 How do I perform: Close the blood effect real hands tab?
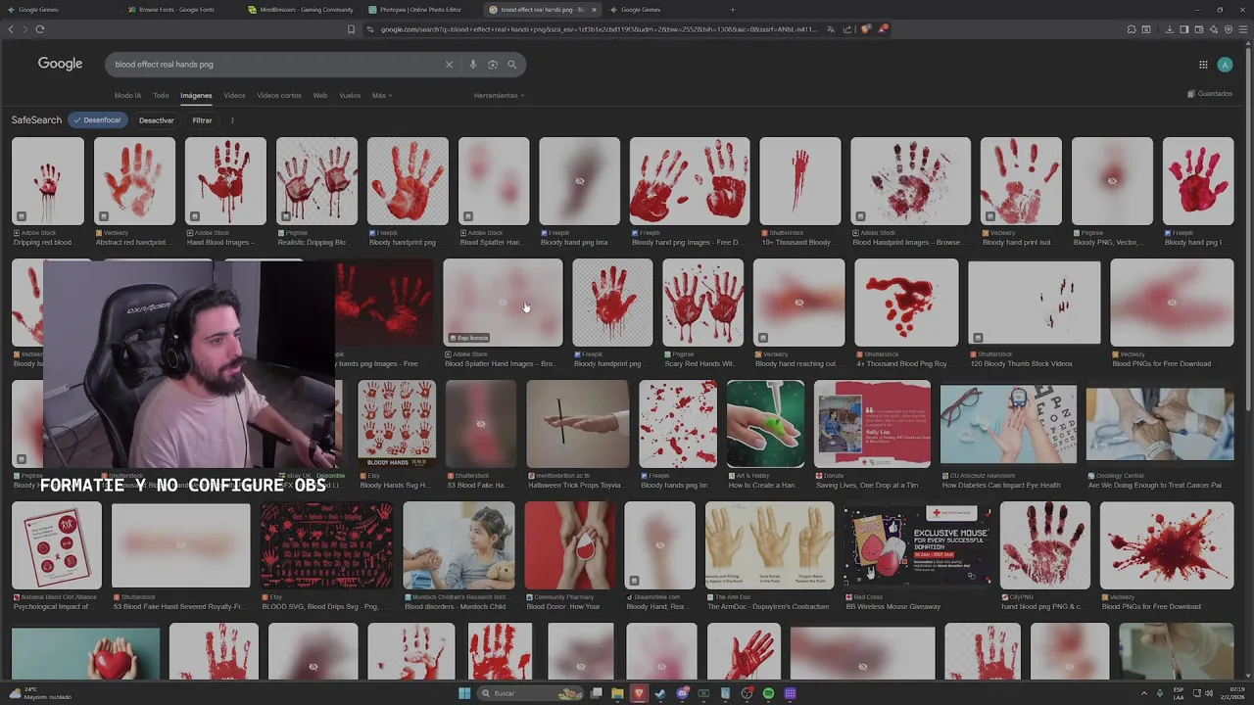[x=594, y=10]
